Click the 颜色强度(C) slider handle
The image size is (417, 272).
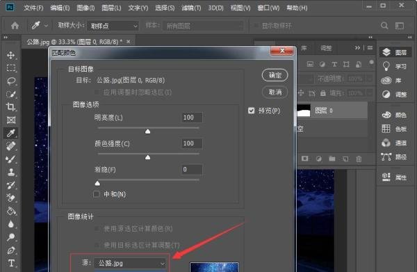(x=147, y=157)
